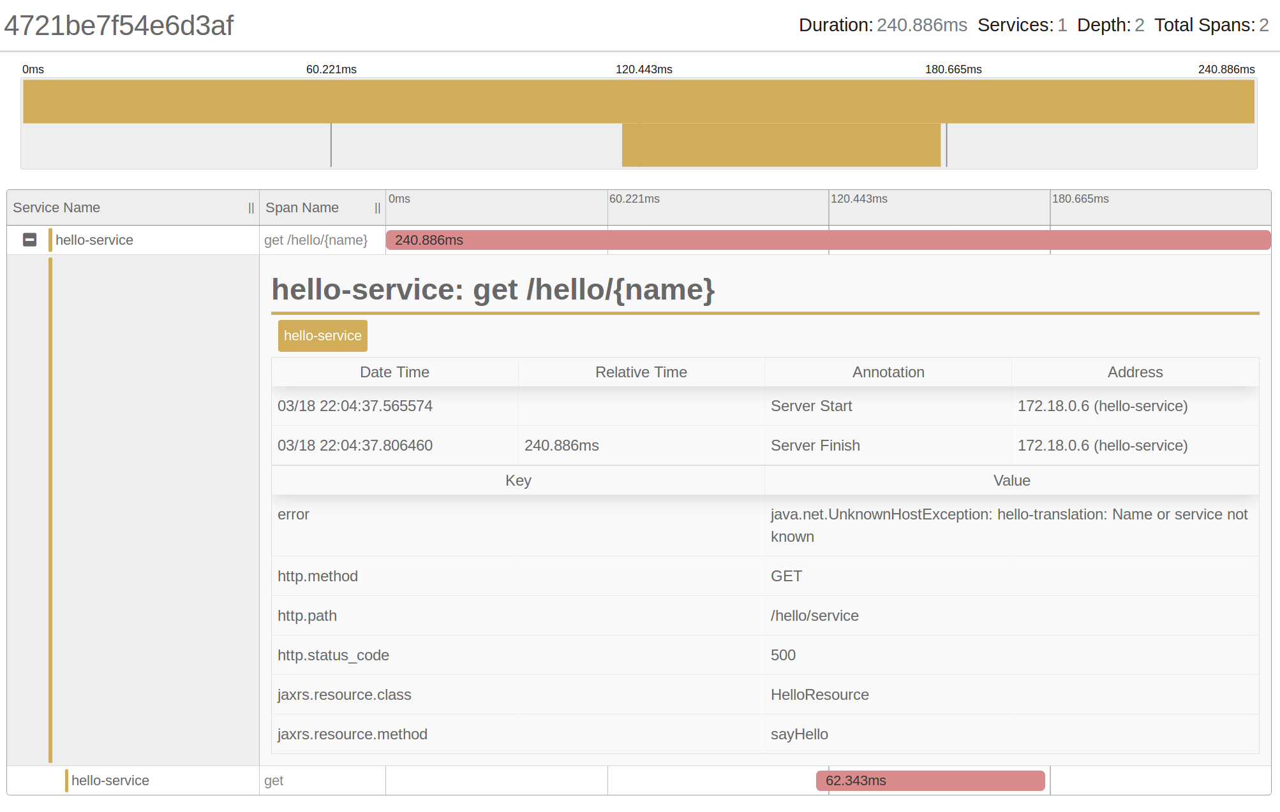
Task: Click the trace ID 4721be7f54e6d3af title
Action: tap(119, 25)
